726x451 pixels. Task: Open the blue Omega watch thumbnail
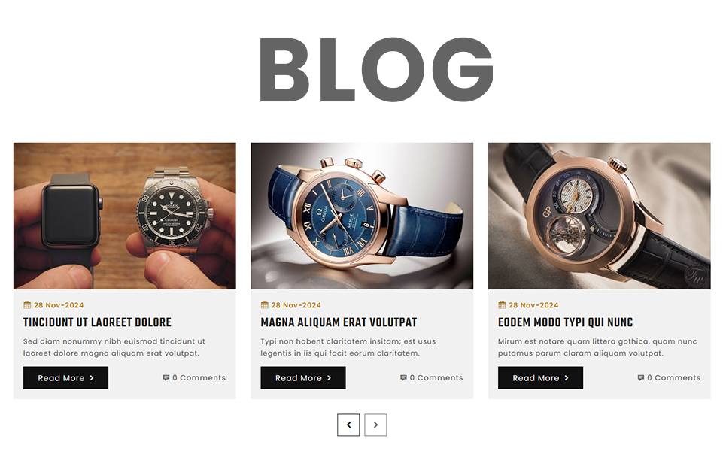362,216
